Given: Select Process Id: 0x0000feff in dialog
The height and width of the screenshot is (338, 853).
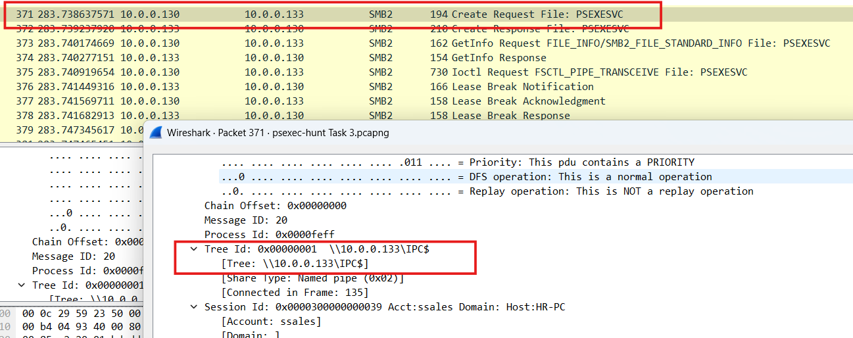Looking at the screenshot, I should tap(270, 235).
